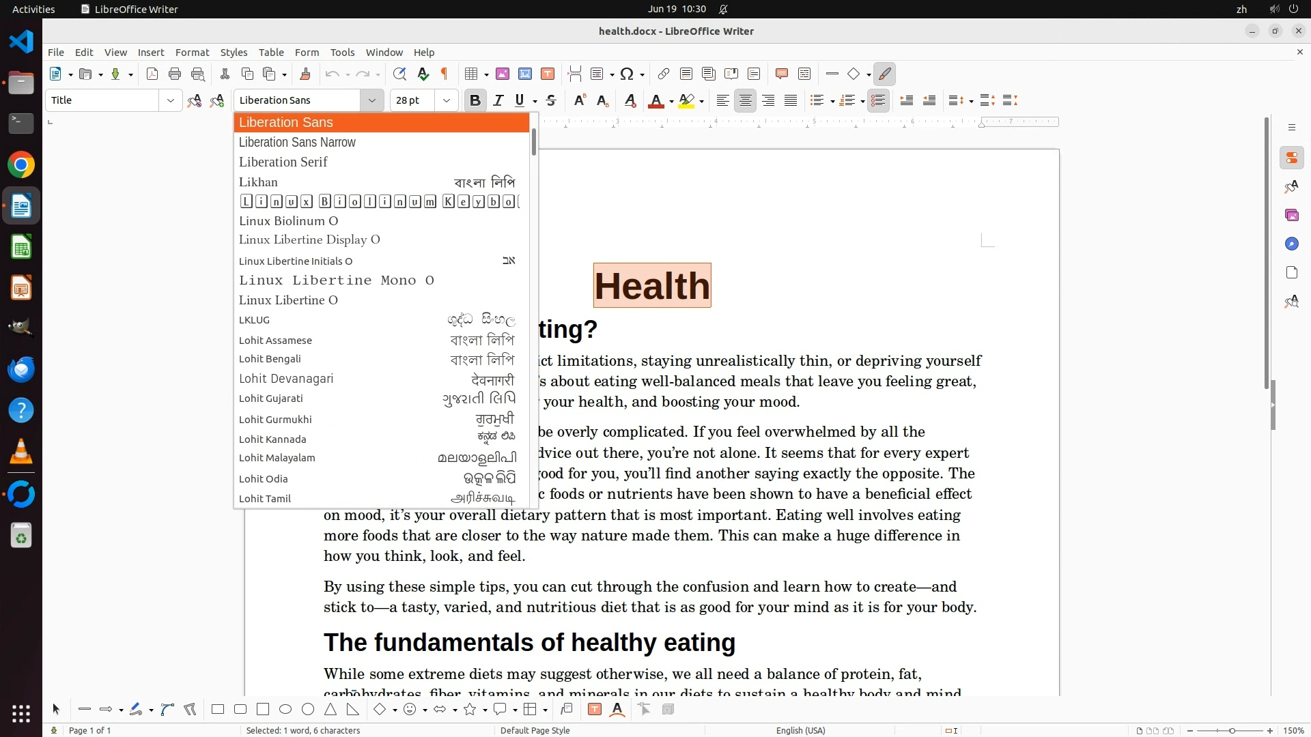
Task: Click the highlighting color swatch
Action: coord(686,101)
